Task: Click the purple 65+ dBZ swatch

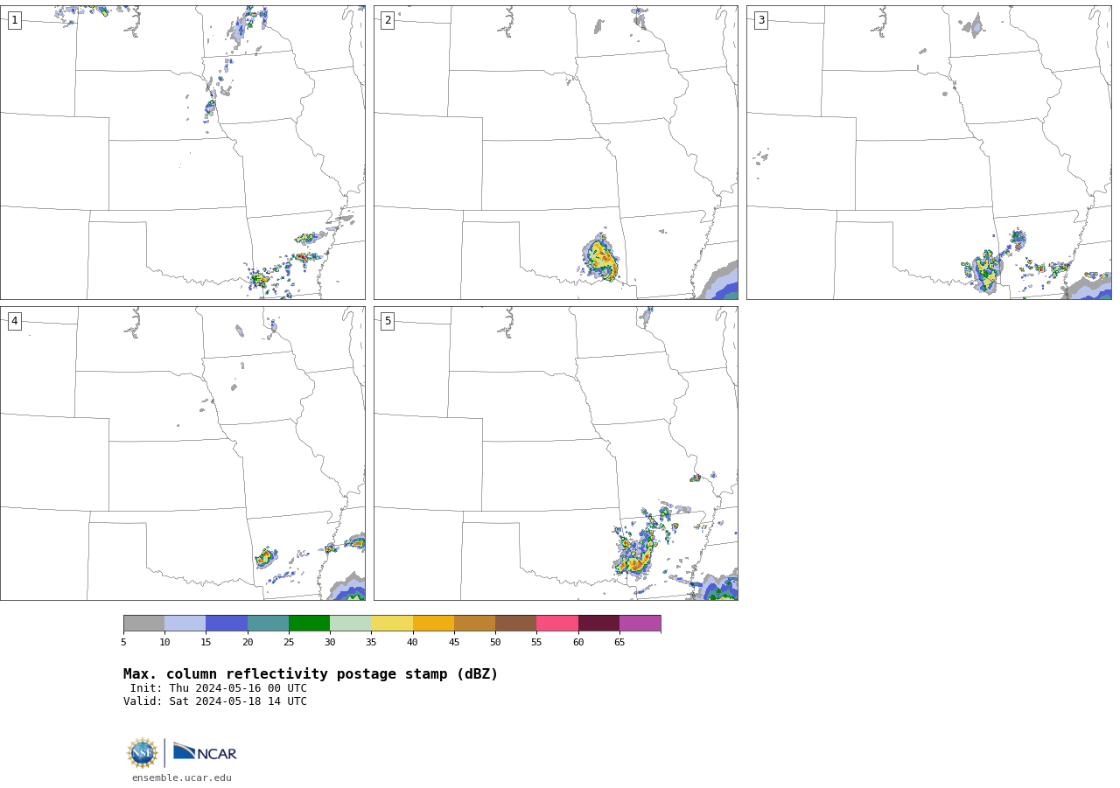Action: (640, 624)
